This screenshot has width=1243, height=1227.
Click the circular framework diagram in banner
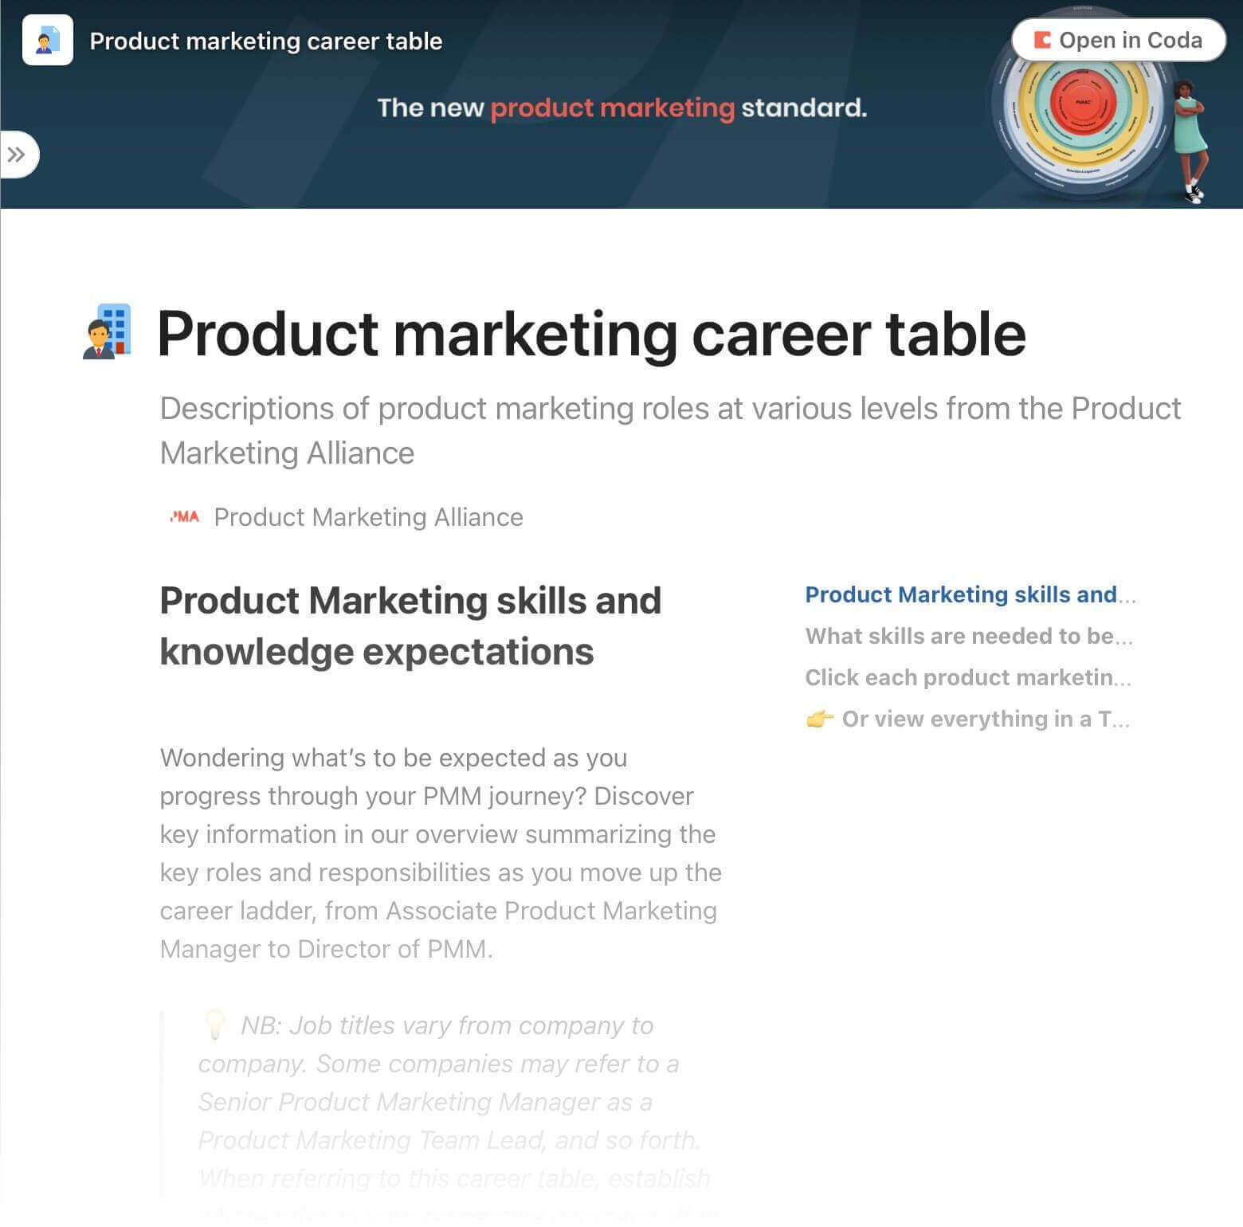pos(1083,104)
